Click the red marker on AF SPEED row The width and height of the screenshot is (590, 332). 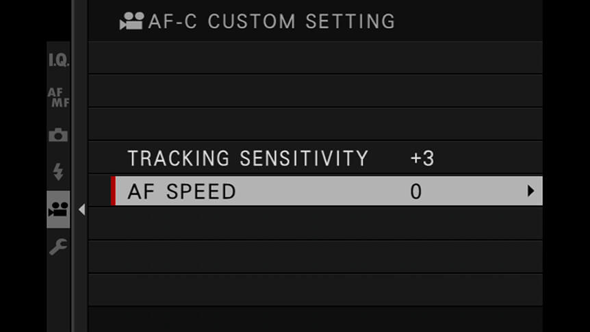pos(113,191)
